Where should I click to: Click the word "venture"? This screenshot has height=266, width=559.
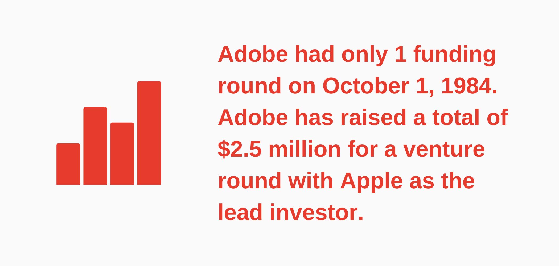click(444, 149)
